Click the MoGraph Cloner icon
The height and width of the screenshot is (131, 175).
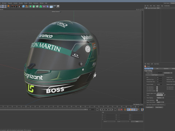(x=37, y=6)
